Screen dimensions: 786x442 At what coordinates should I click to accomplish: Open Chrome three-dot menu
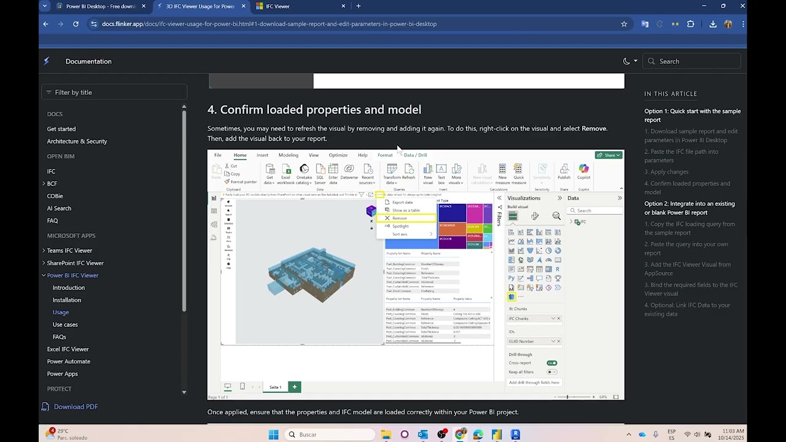(x=743, y=24)
